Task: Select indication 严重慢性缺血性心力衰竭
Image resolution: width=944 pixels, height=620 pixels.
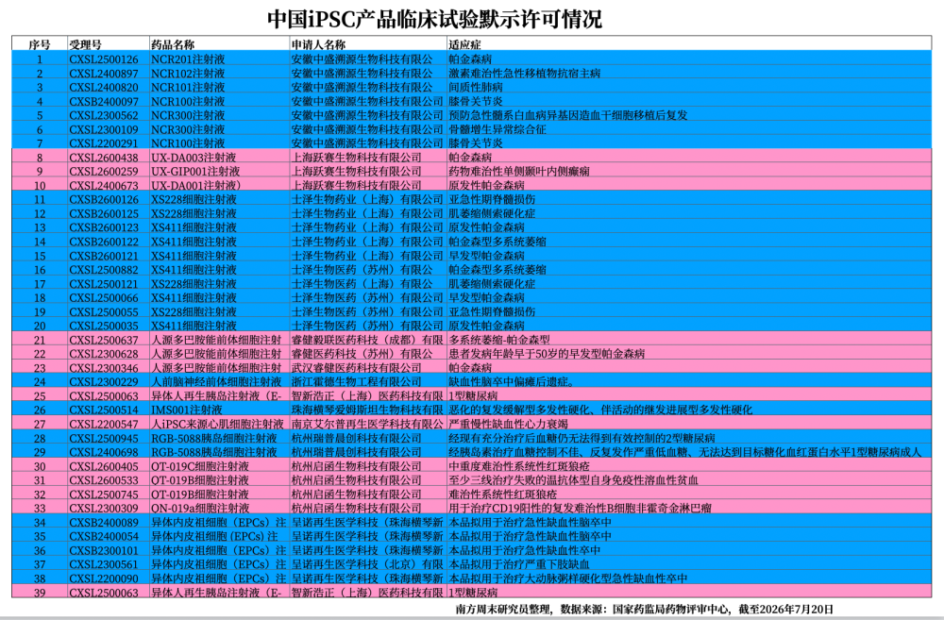Action: (x=508, y=424)
